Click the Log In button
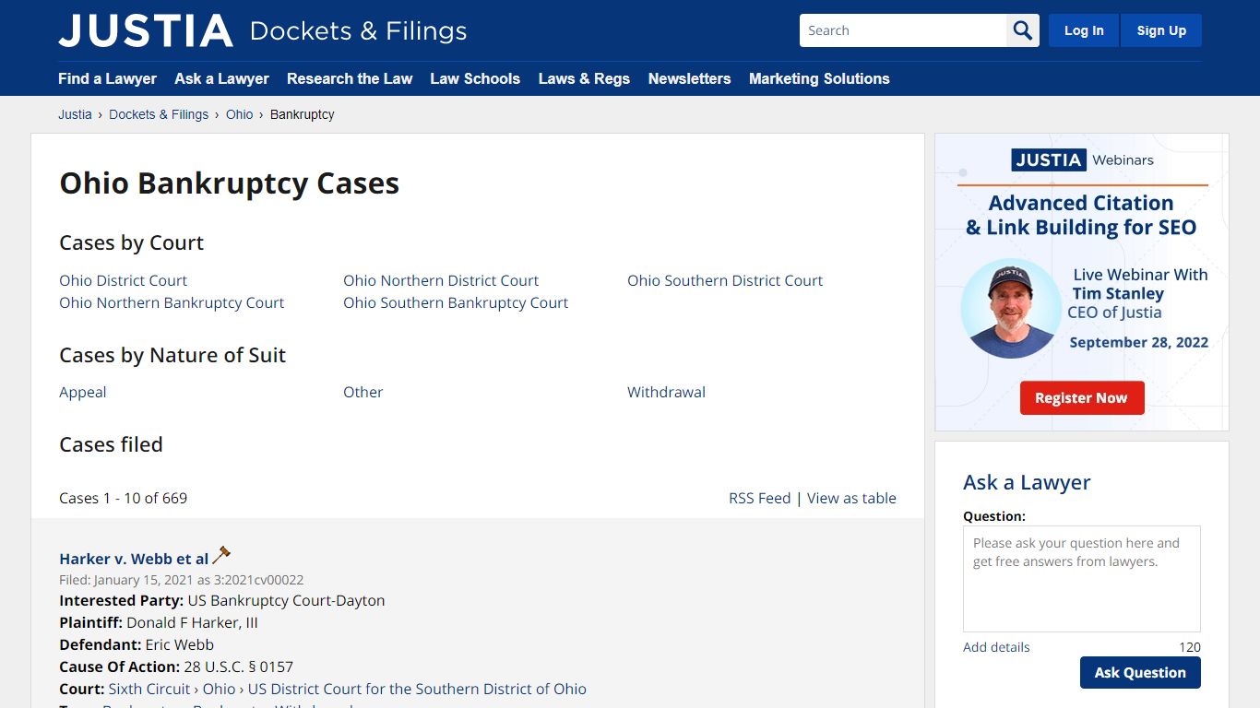The height and width of the screenshot is (708, 1260). tap(1084, 30)
